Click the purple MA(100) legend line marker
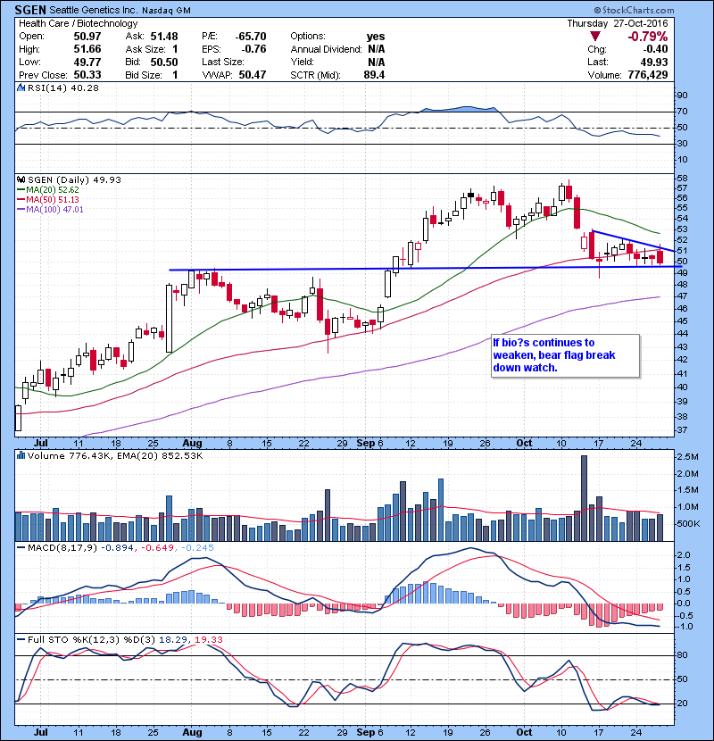 (x=21, y=210)
